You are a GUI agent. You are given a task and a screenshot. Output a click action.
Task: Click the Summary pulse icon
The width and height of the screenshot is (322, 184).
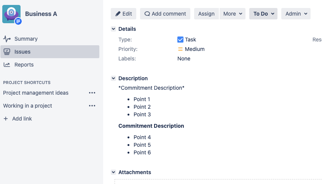click(x=7, y=39)
